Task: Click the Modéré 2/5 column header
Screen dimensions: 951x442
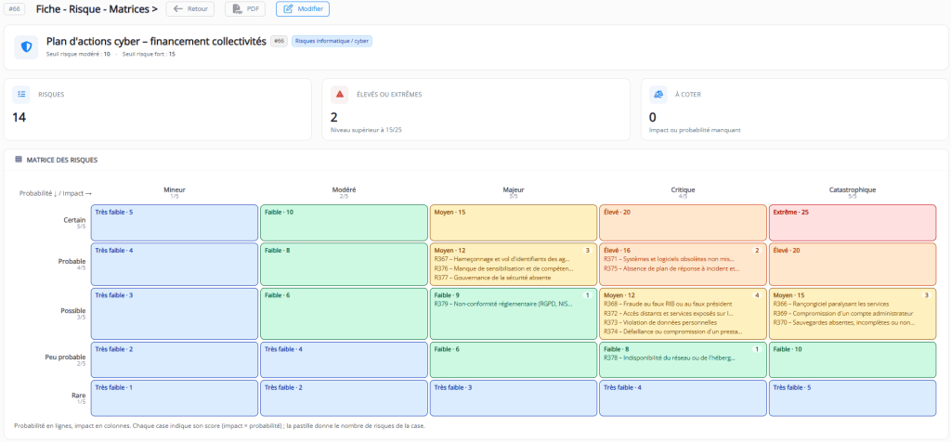Action: (344, 192)
